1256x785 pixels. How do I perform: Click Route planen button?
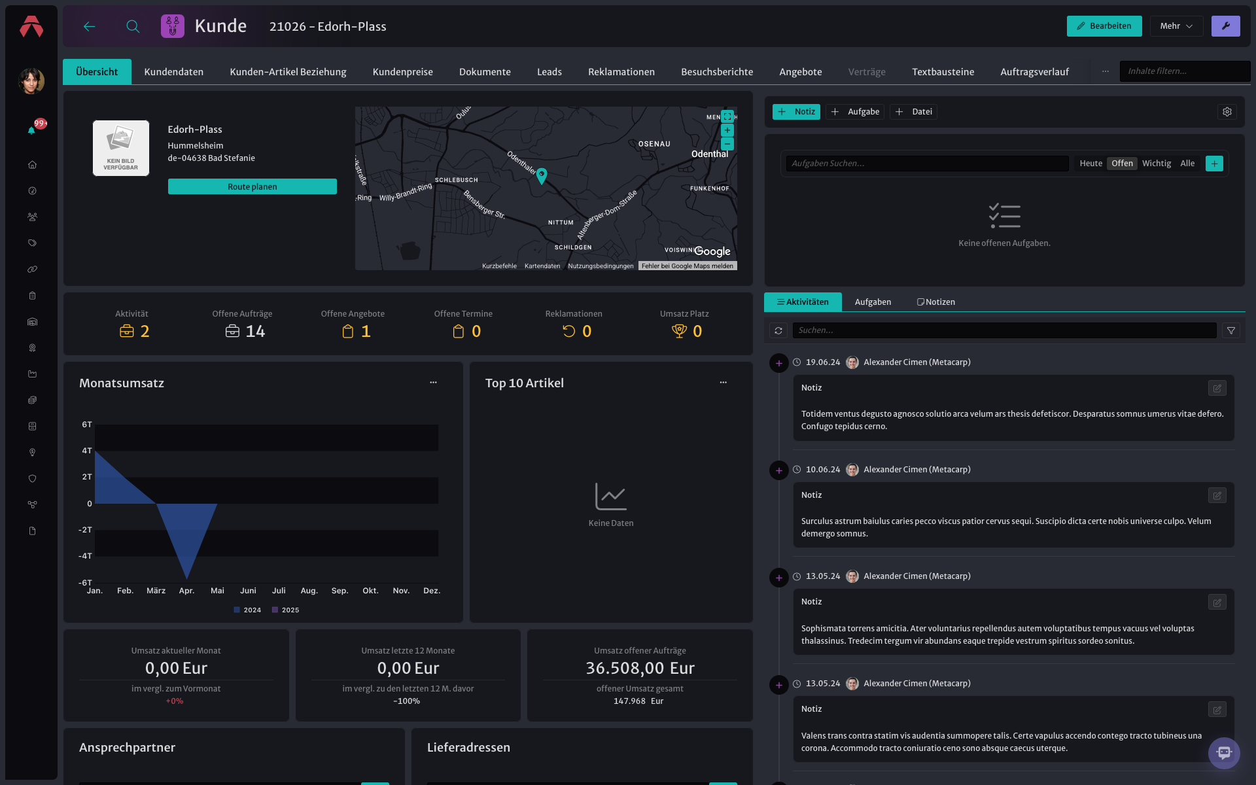(x=253, y=186)
